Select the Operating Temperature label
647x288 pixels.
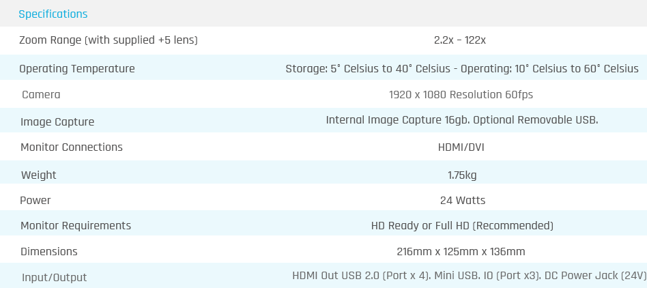(x=76, y=68)
